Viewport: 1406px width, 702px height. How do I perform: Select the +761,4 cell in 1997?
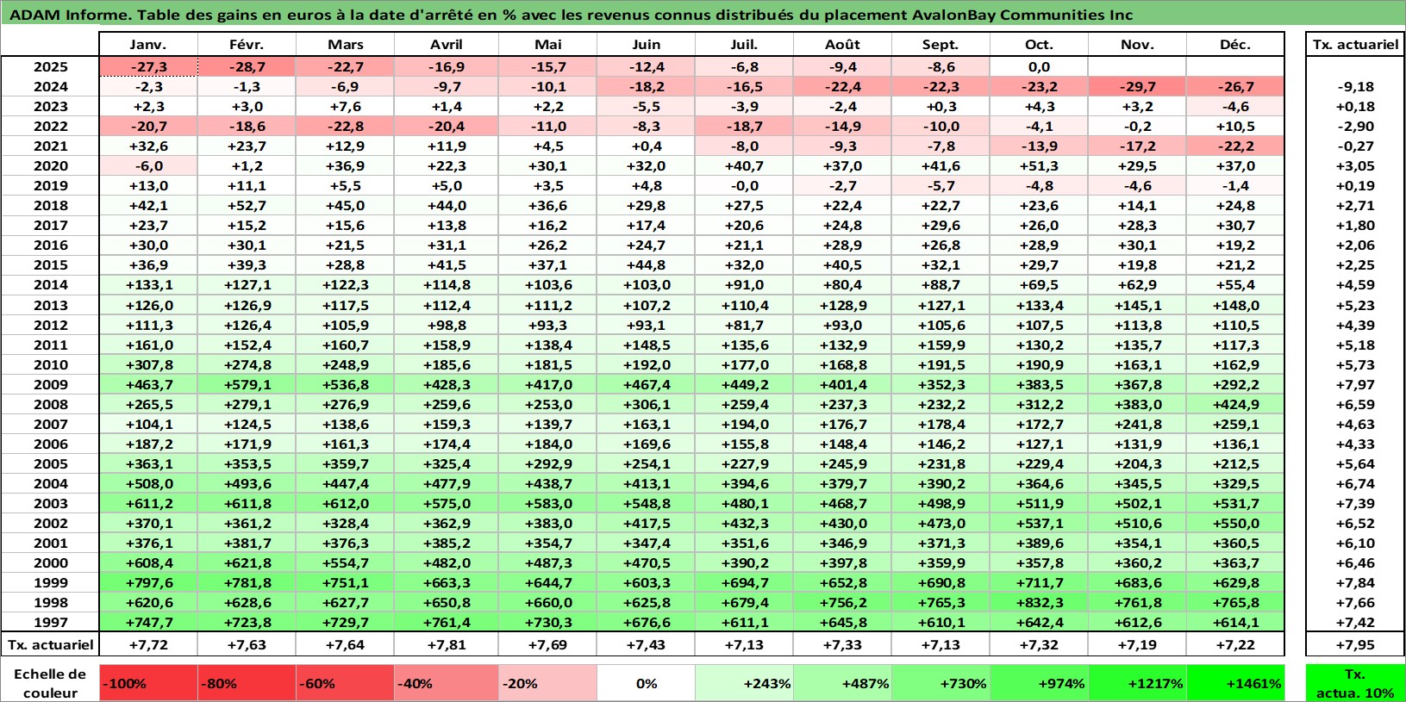click(447, 623)
